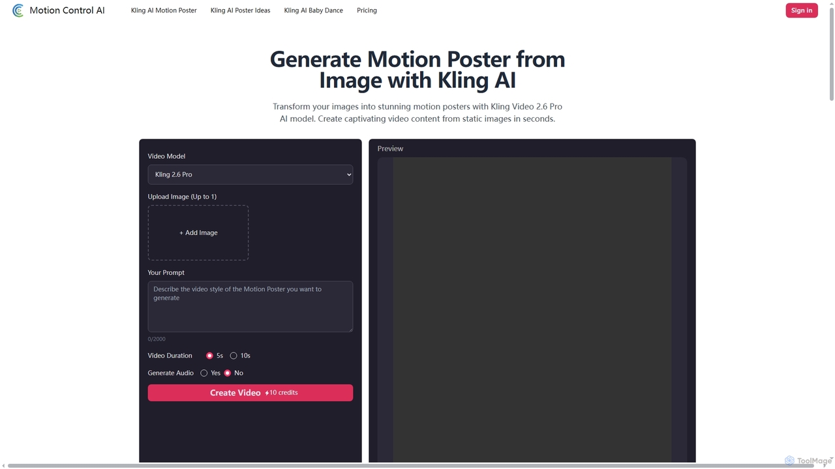
Task: Select the 5s video duration
Action: (209, 356)
